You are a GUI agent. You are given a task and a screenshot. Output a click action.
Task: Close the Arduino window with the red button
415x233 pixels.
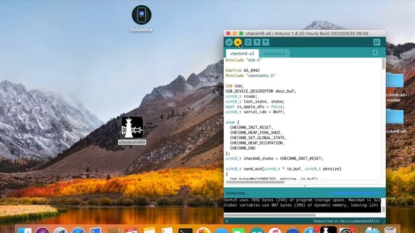point(228,34)
